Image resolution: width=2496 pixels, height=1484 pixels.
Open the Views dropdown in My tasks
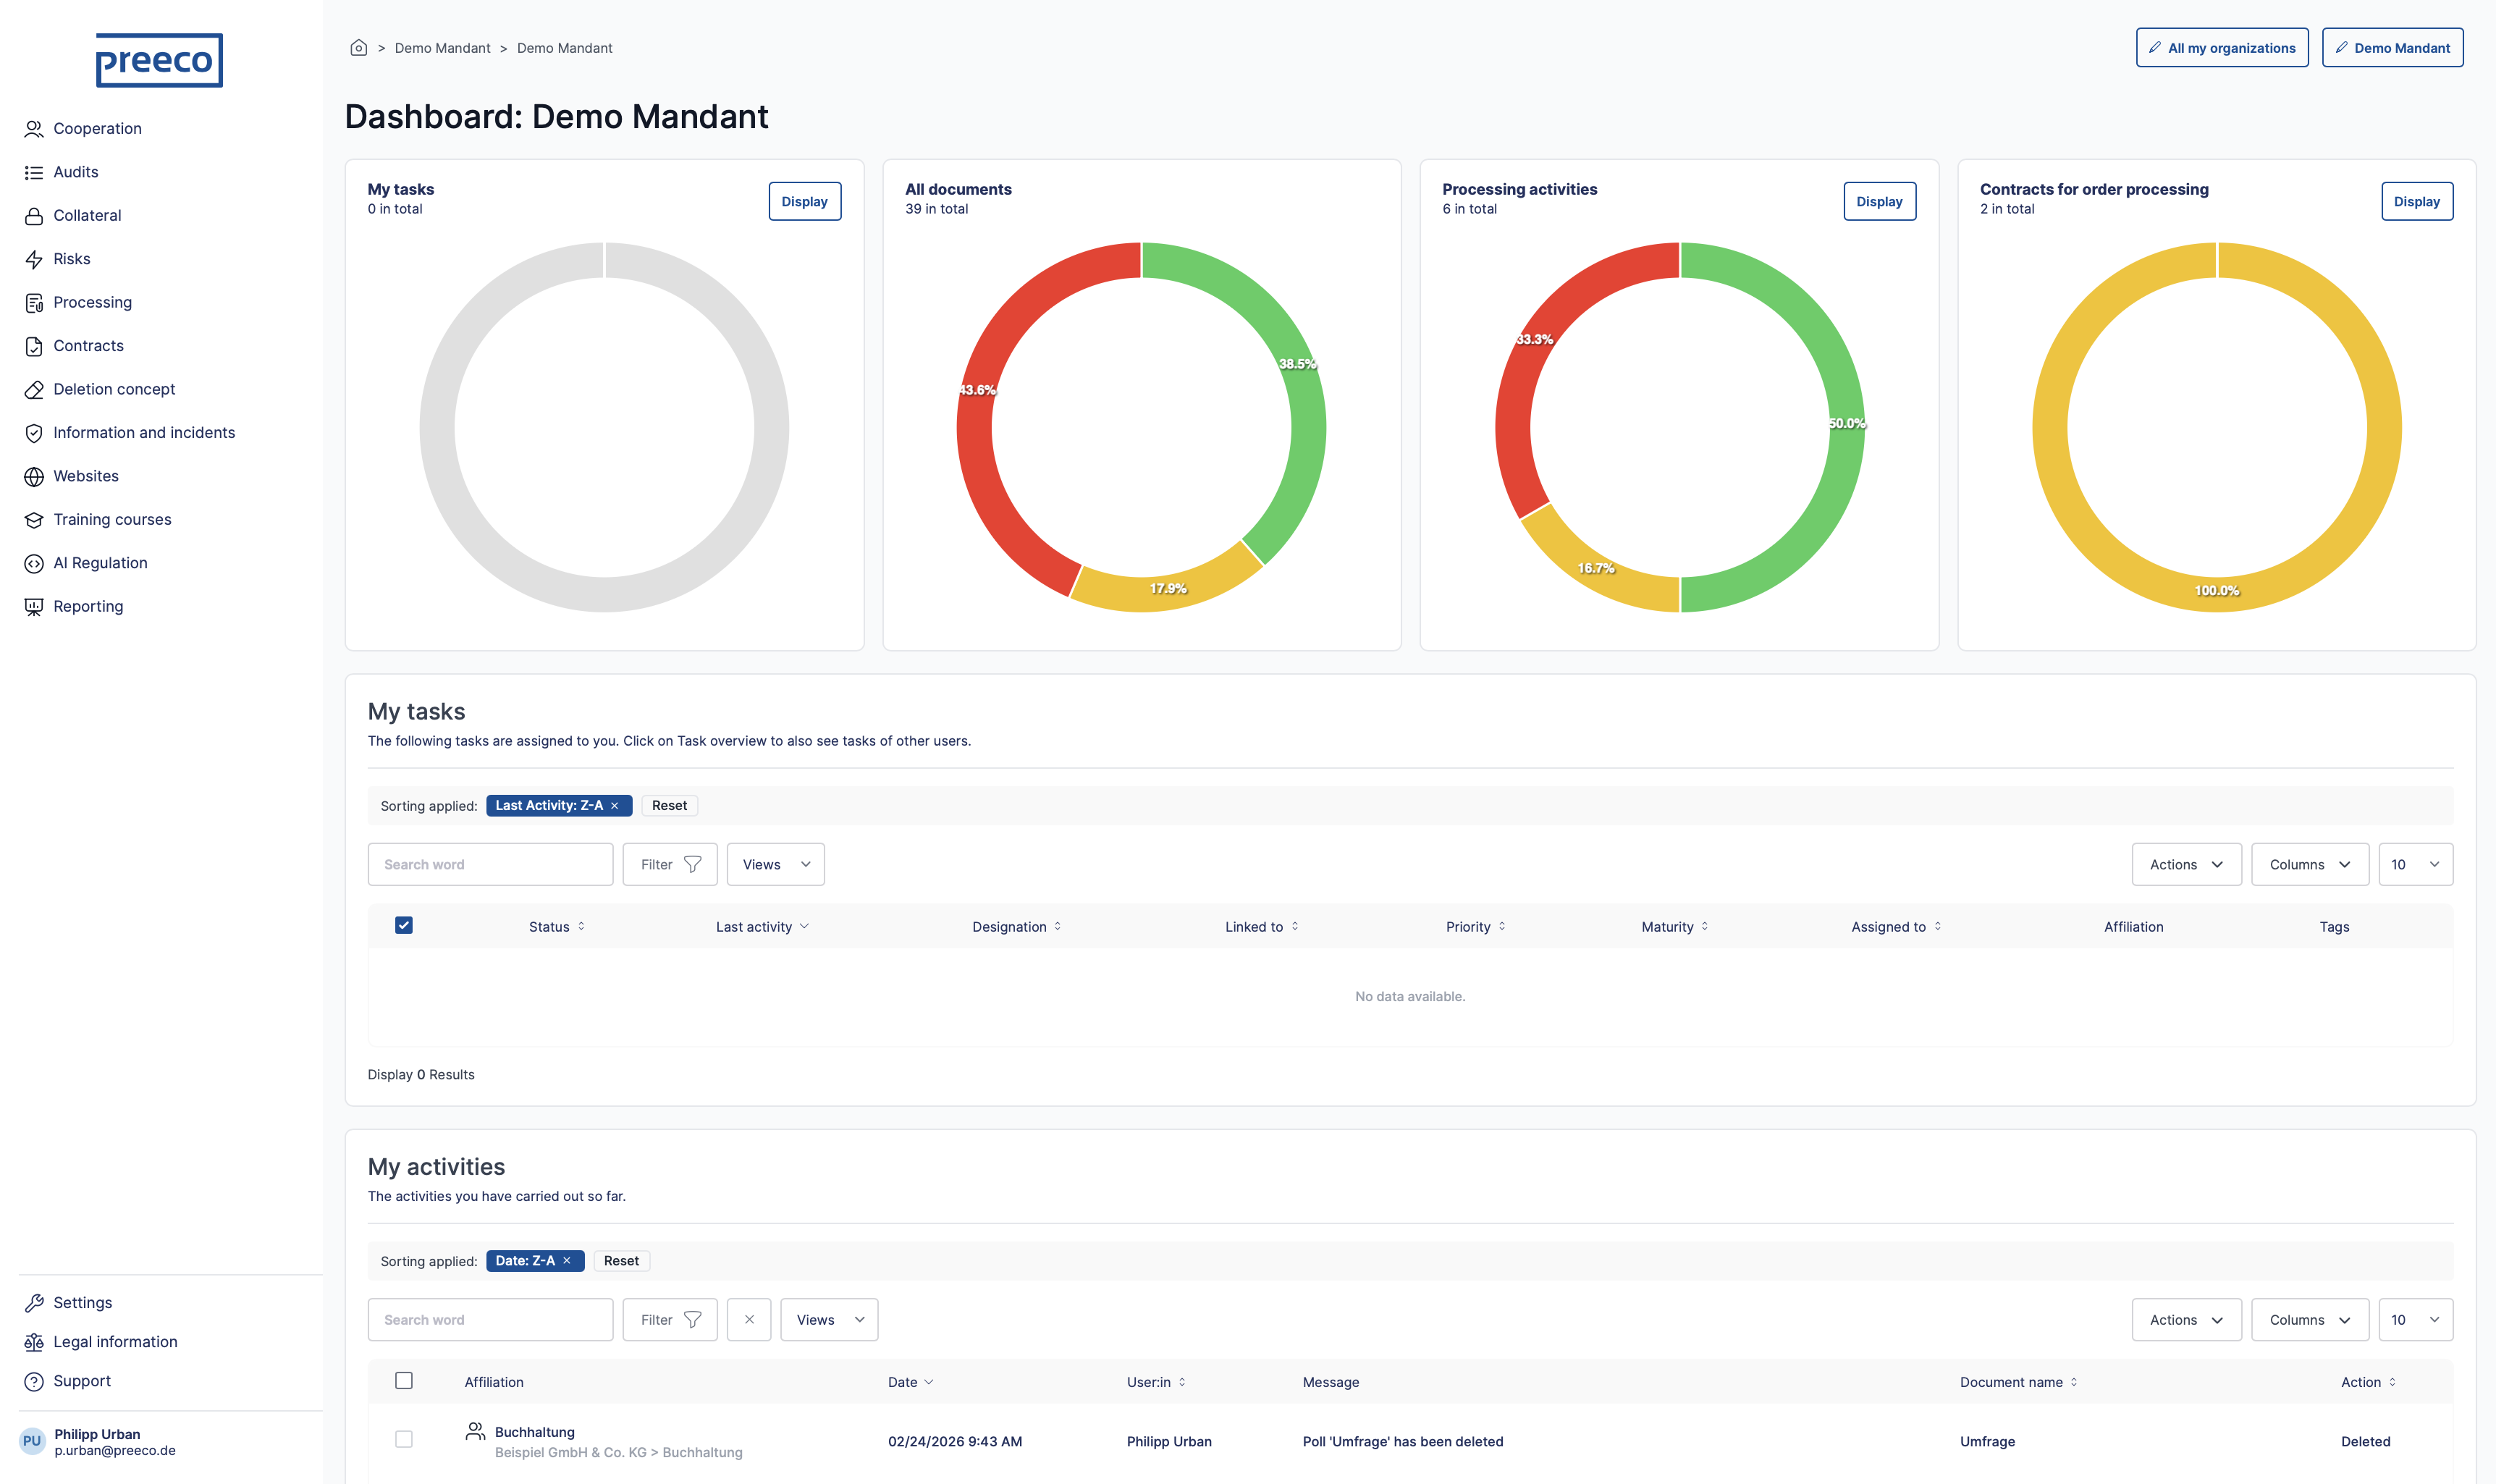coord(775,865)
